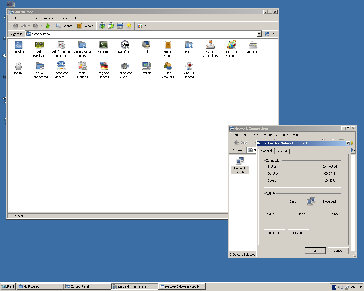Screen dimensions: 364x291
Task: Click Search in Control Panel toolbar
Action: tap(64, 26)
